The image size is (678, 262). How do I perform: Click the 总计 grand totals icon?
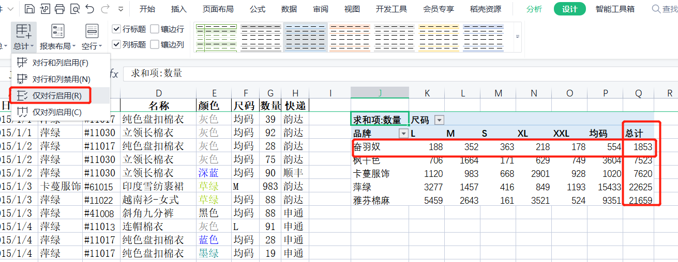[24, 31]
